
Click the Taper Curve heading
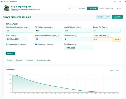tap(10, 69)
